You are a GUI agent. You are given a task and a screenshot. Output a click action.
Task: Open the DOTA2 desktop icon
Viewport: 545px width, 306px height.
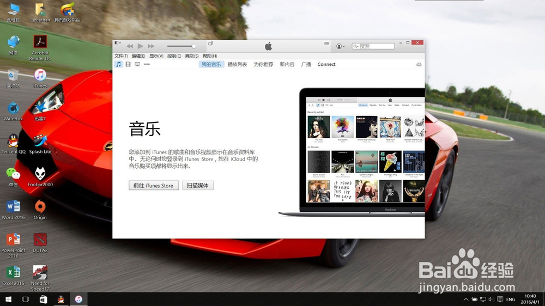click(40, 243)
